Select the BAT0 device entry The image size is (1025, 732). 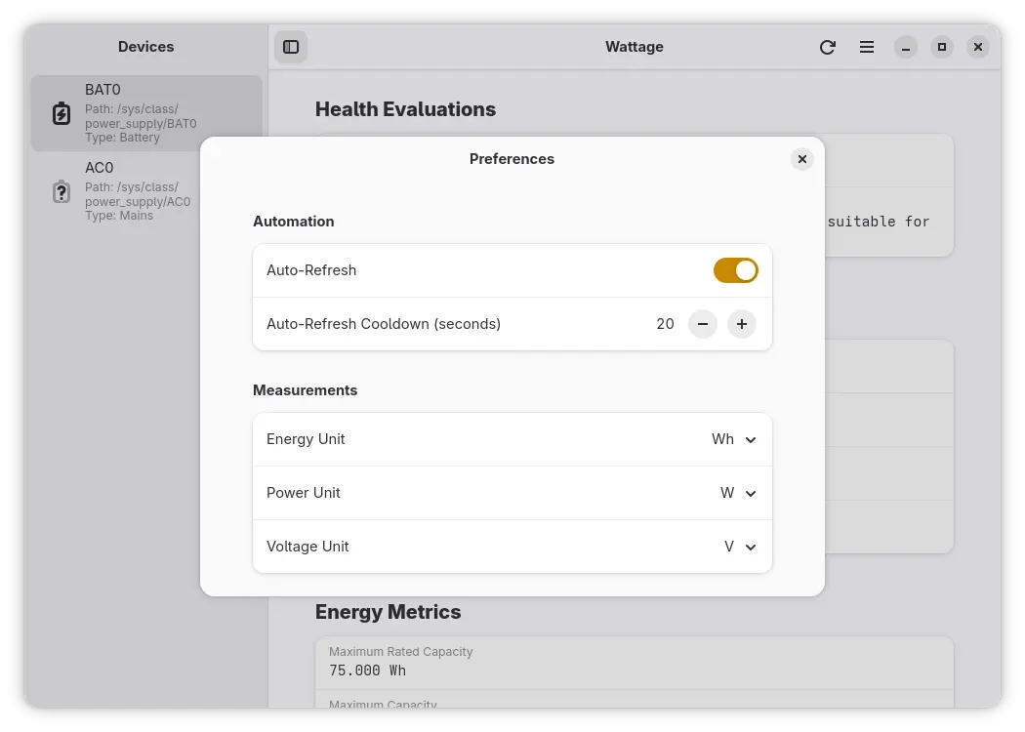pos(146,113)
